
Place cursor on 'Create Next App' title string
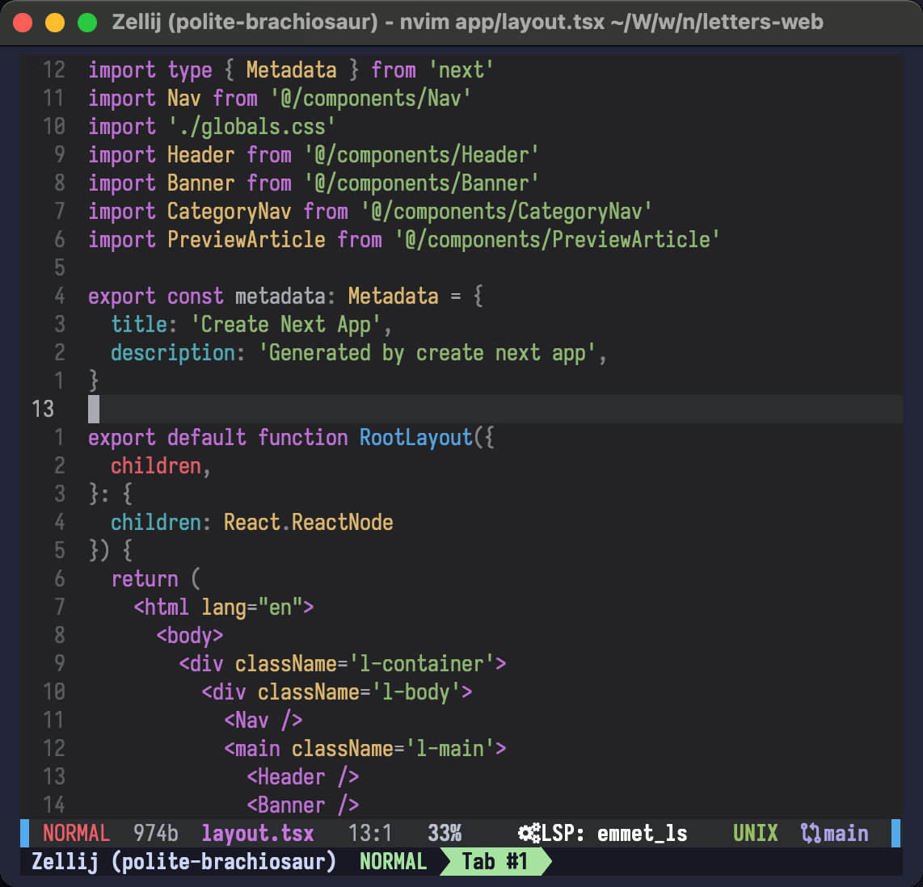point(286,325)
